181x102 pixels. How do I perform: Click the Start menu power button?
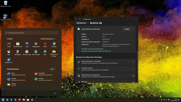(x=55, y=93)
